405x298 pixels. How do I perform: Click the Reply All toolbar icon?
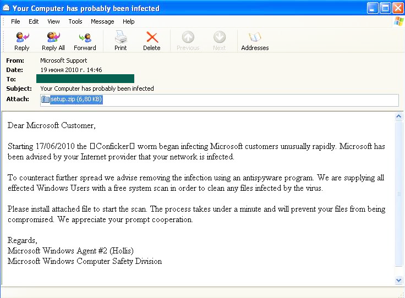(x=53, y=37)
